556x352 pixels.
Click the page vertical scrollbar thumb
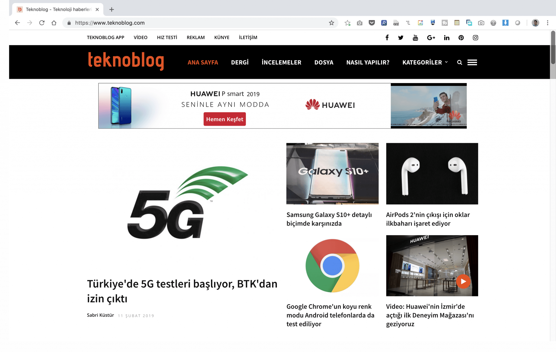(x=553, y=47)
